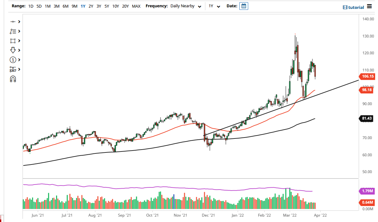Click the Dec '21 date axis label
The width and height of the screenshot is (378, 222).
coord(208,215)
